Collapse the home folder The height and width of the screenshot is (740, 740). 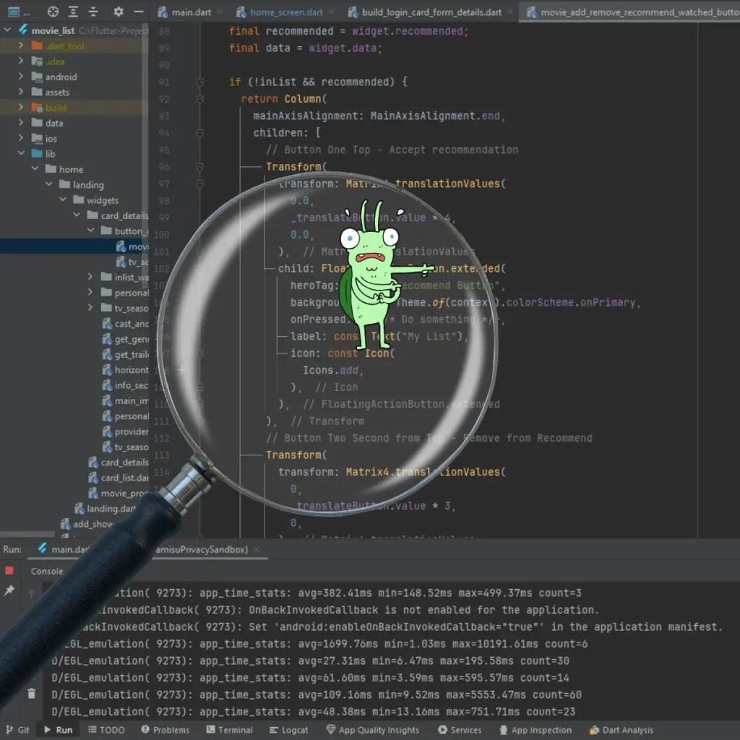tap(35, 168)
